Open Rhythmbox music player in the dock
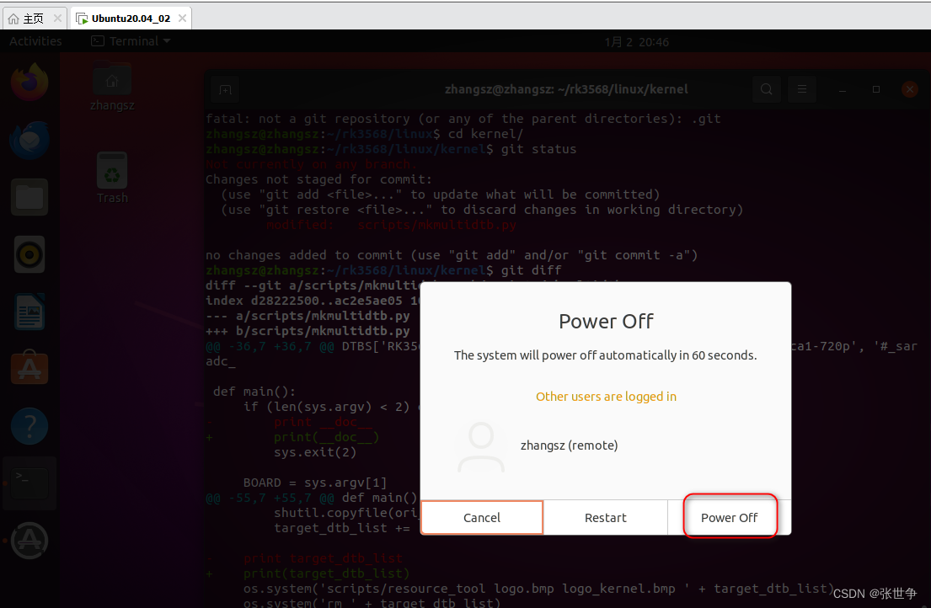 [29, 254]
